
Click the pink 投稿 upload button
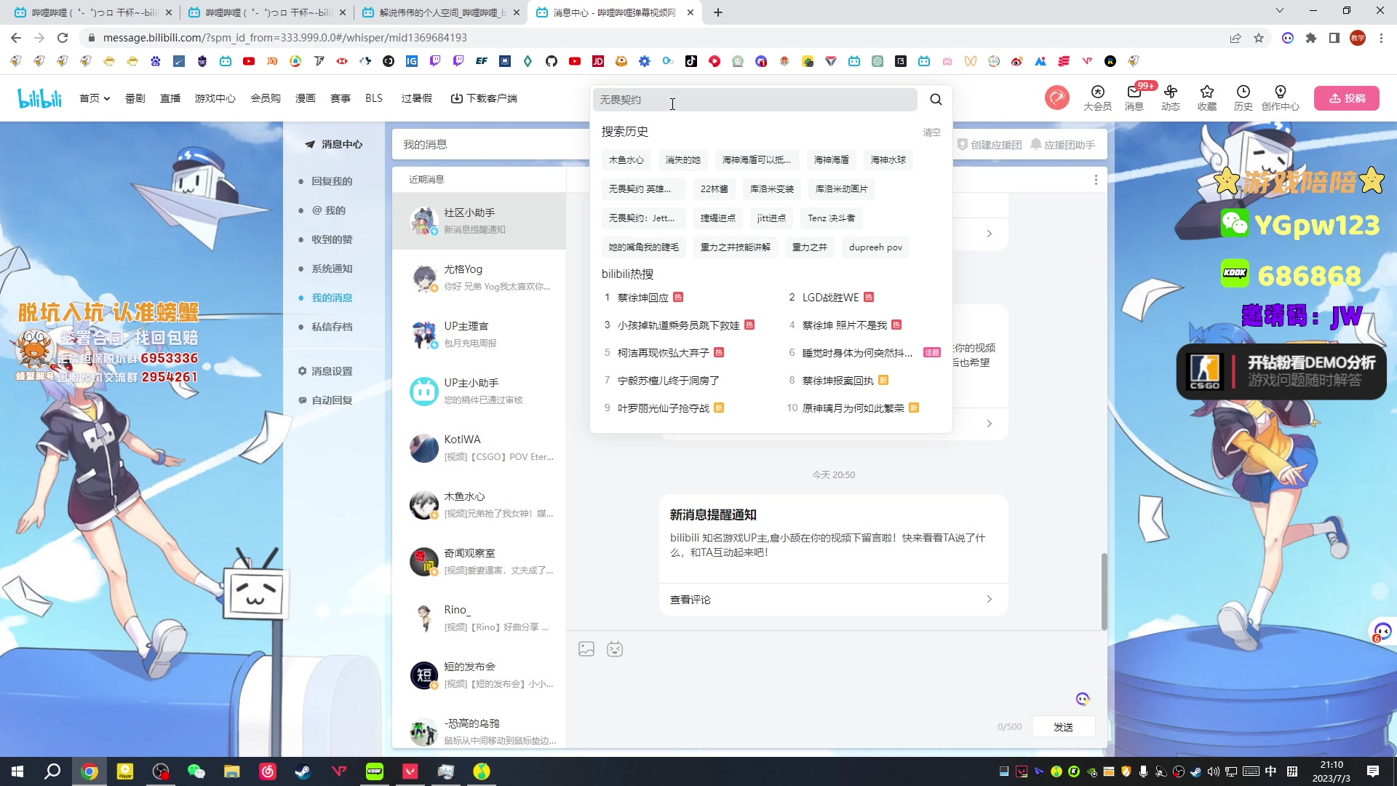point(1347,98)
